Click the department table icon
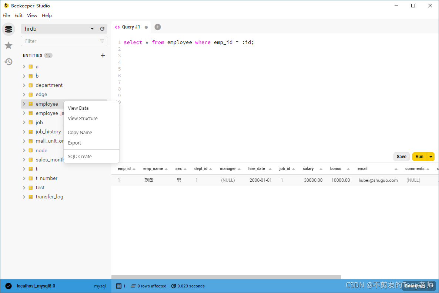Image resolution: width=439 pixels, height=293 pixels. 31,85
